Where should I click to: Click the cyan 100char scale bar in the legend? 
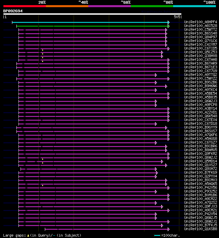pos(157,235)
